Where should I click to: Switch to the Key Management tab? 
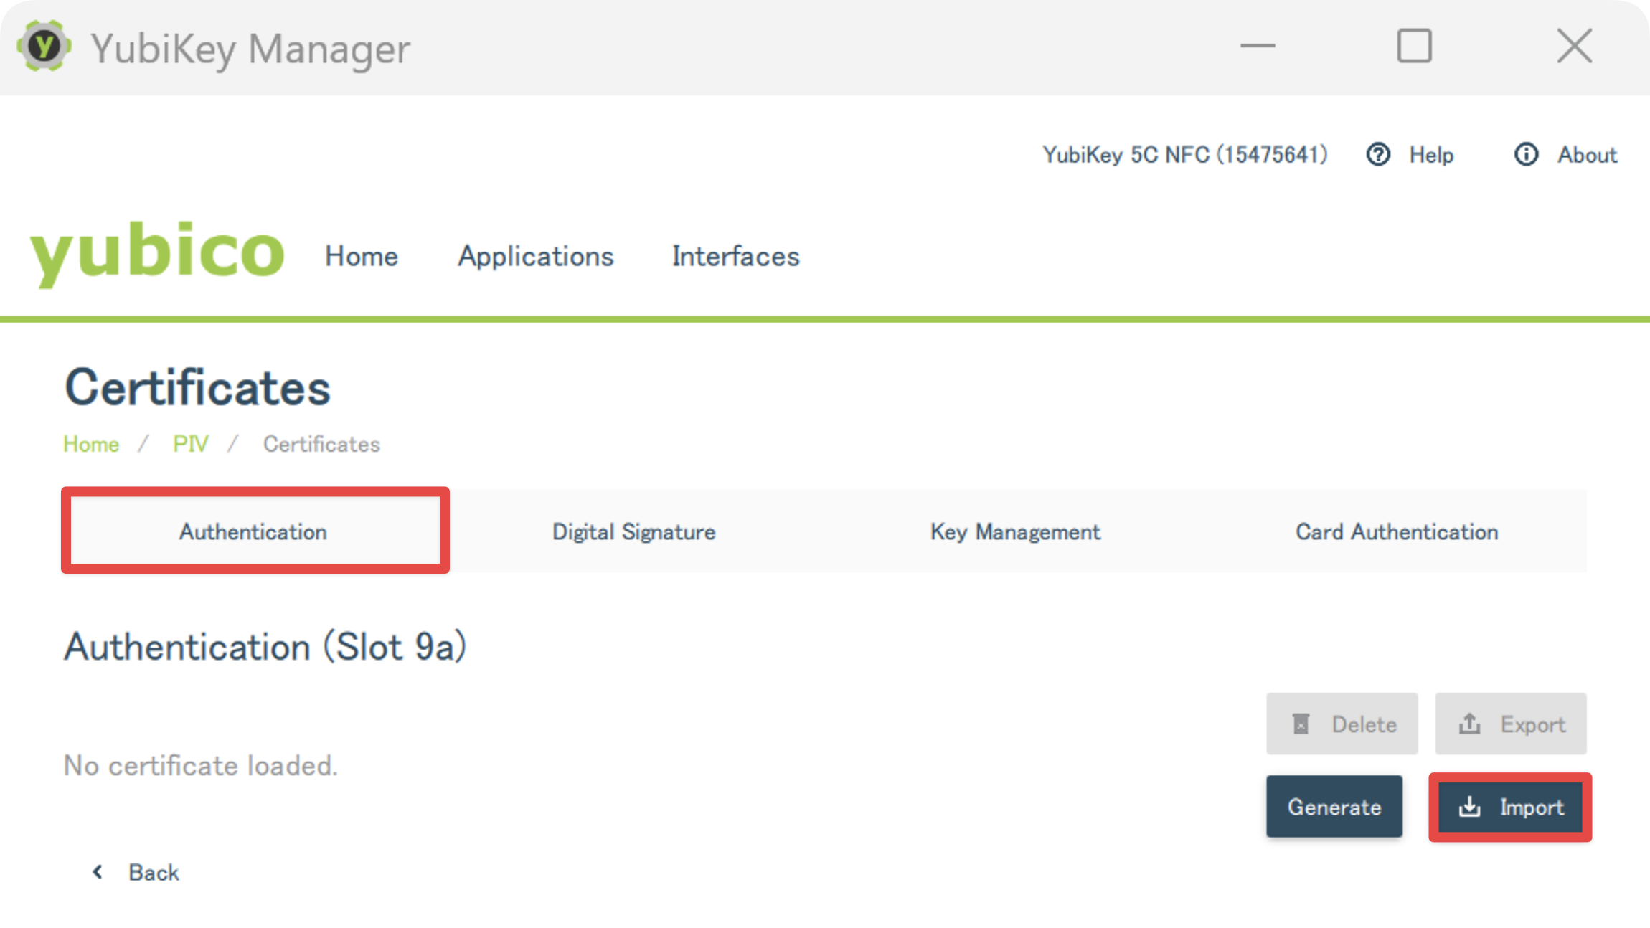coord(1015,531)
